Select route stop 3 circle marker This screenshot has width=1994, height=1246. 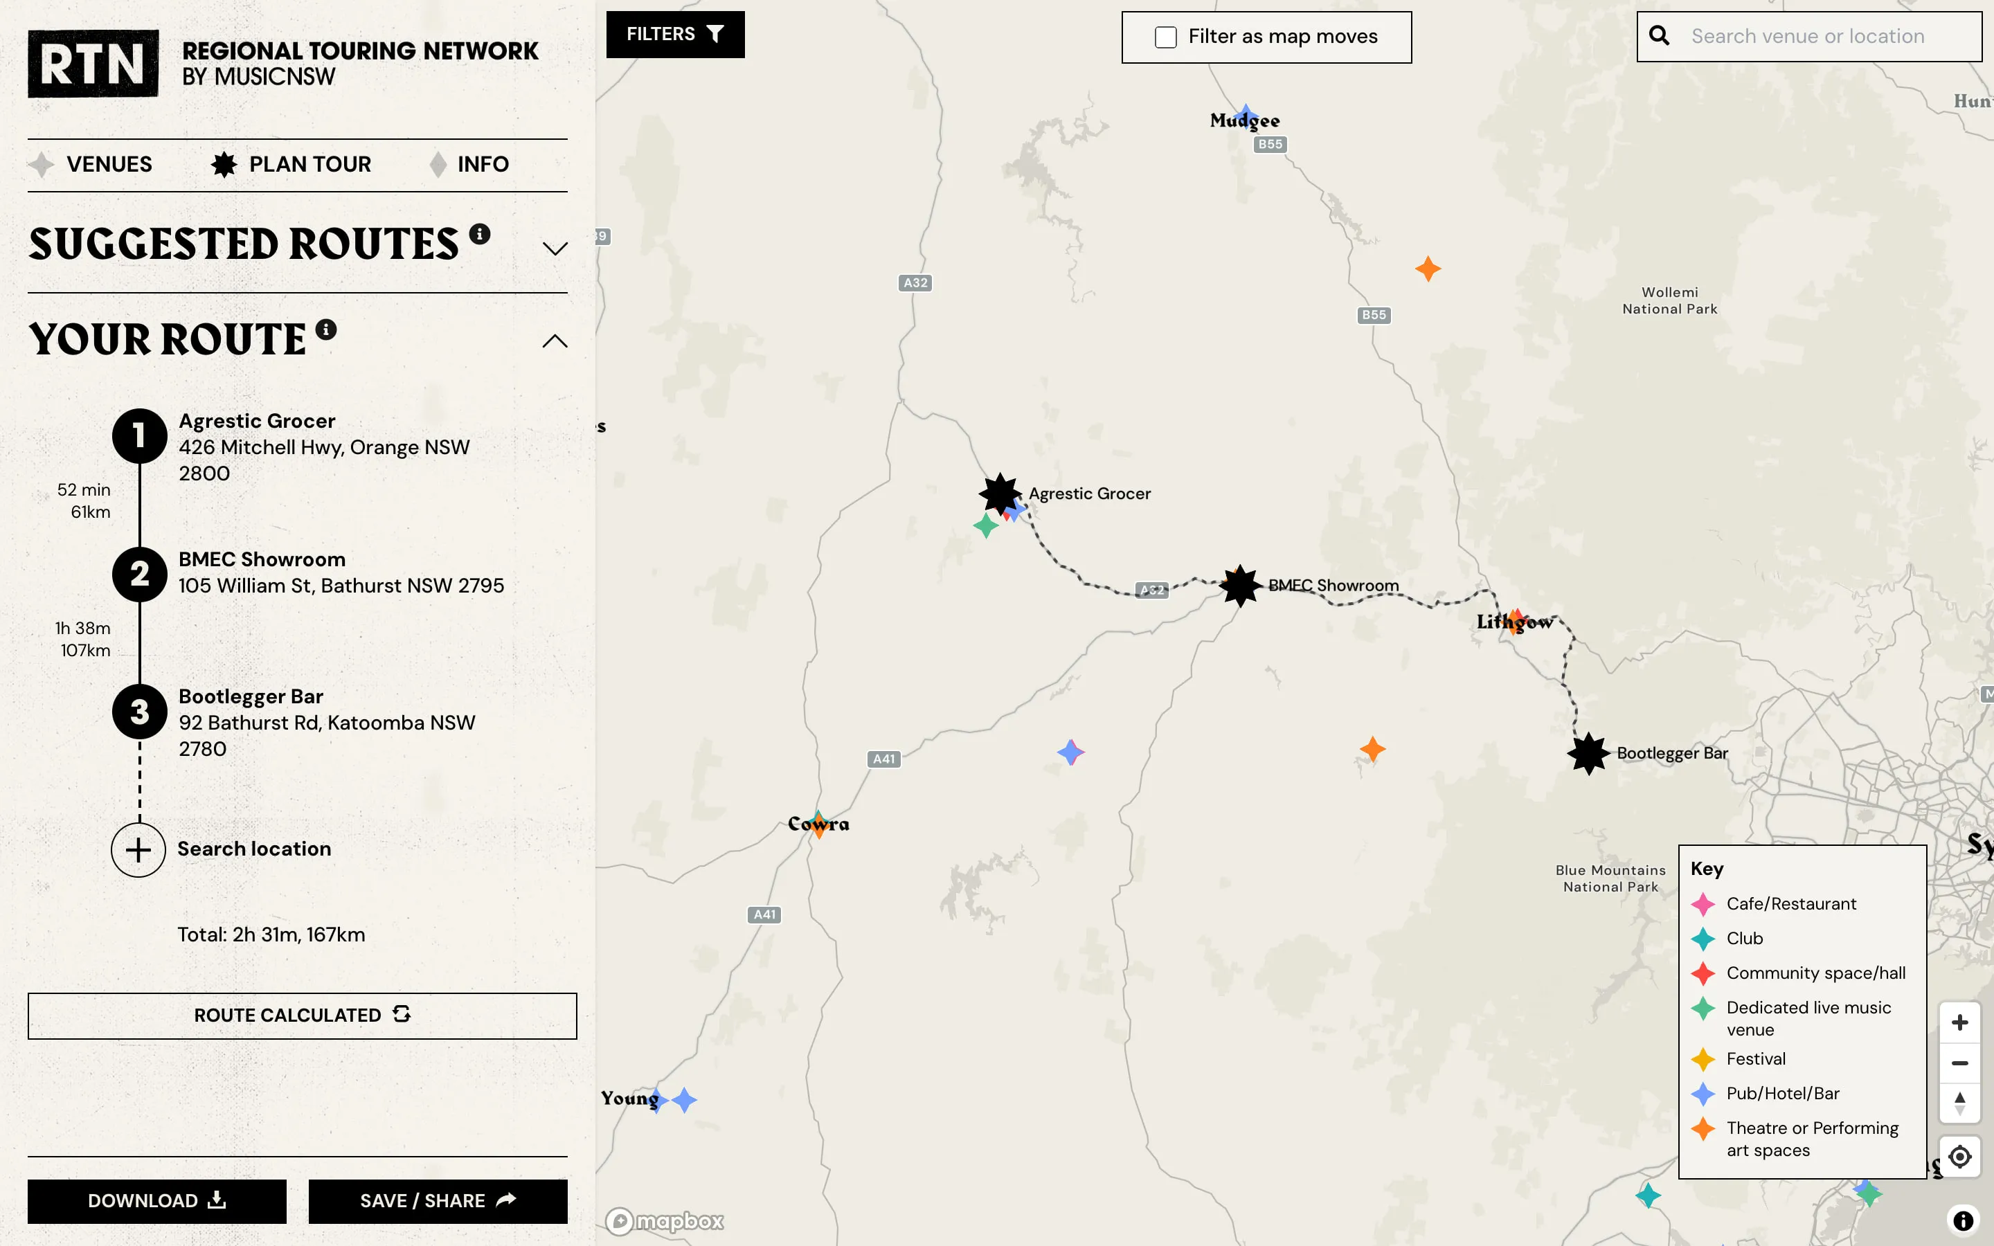(139, 711)
